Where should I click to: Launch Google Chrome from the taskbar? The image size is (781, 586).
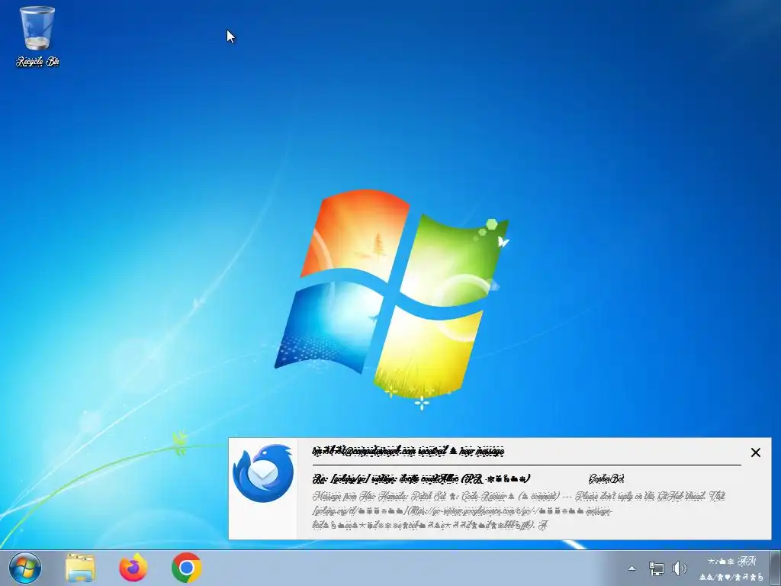click(187, 568)
